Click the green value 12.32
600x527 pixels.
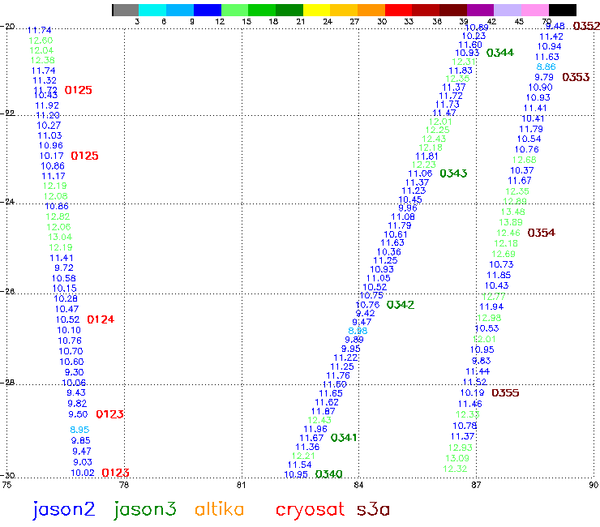click(455, 469)
